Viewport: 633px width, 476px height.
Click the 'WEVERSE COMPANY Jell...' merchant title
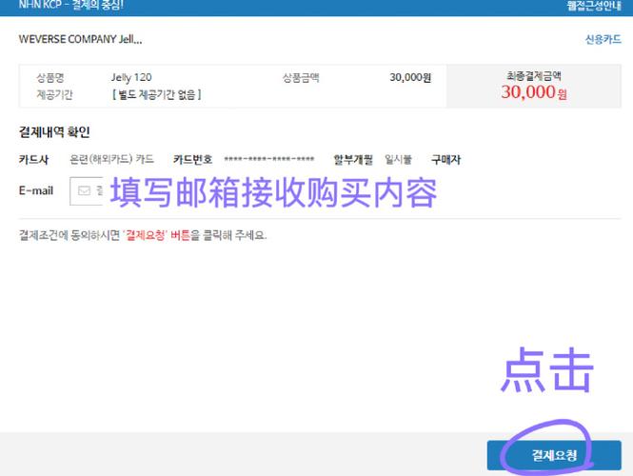80,39
